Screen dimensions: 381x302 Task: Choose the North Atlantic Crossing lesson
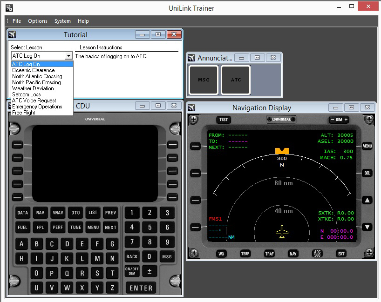37,76
